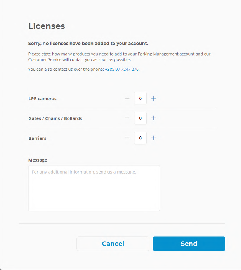Click inside the Message text area
Viewport: 241px width, 270px height.
click(x=94, y=188)
